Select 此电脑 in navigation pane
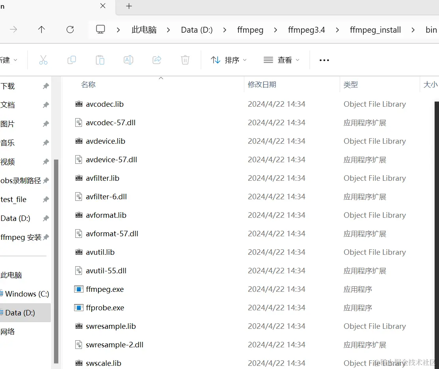 (x=11, y=275)
